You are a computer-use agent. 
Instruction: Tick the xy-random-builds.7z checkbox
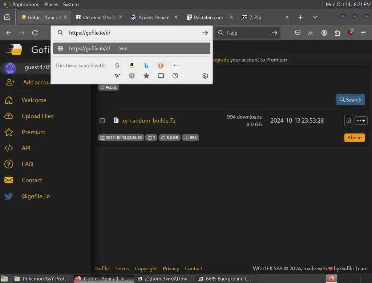102,121
